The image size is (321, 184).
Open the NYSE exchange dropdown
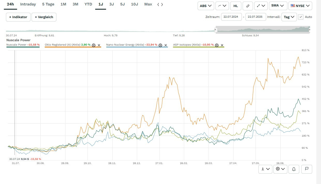(x=300, y=6)
